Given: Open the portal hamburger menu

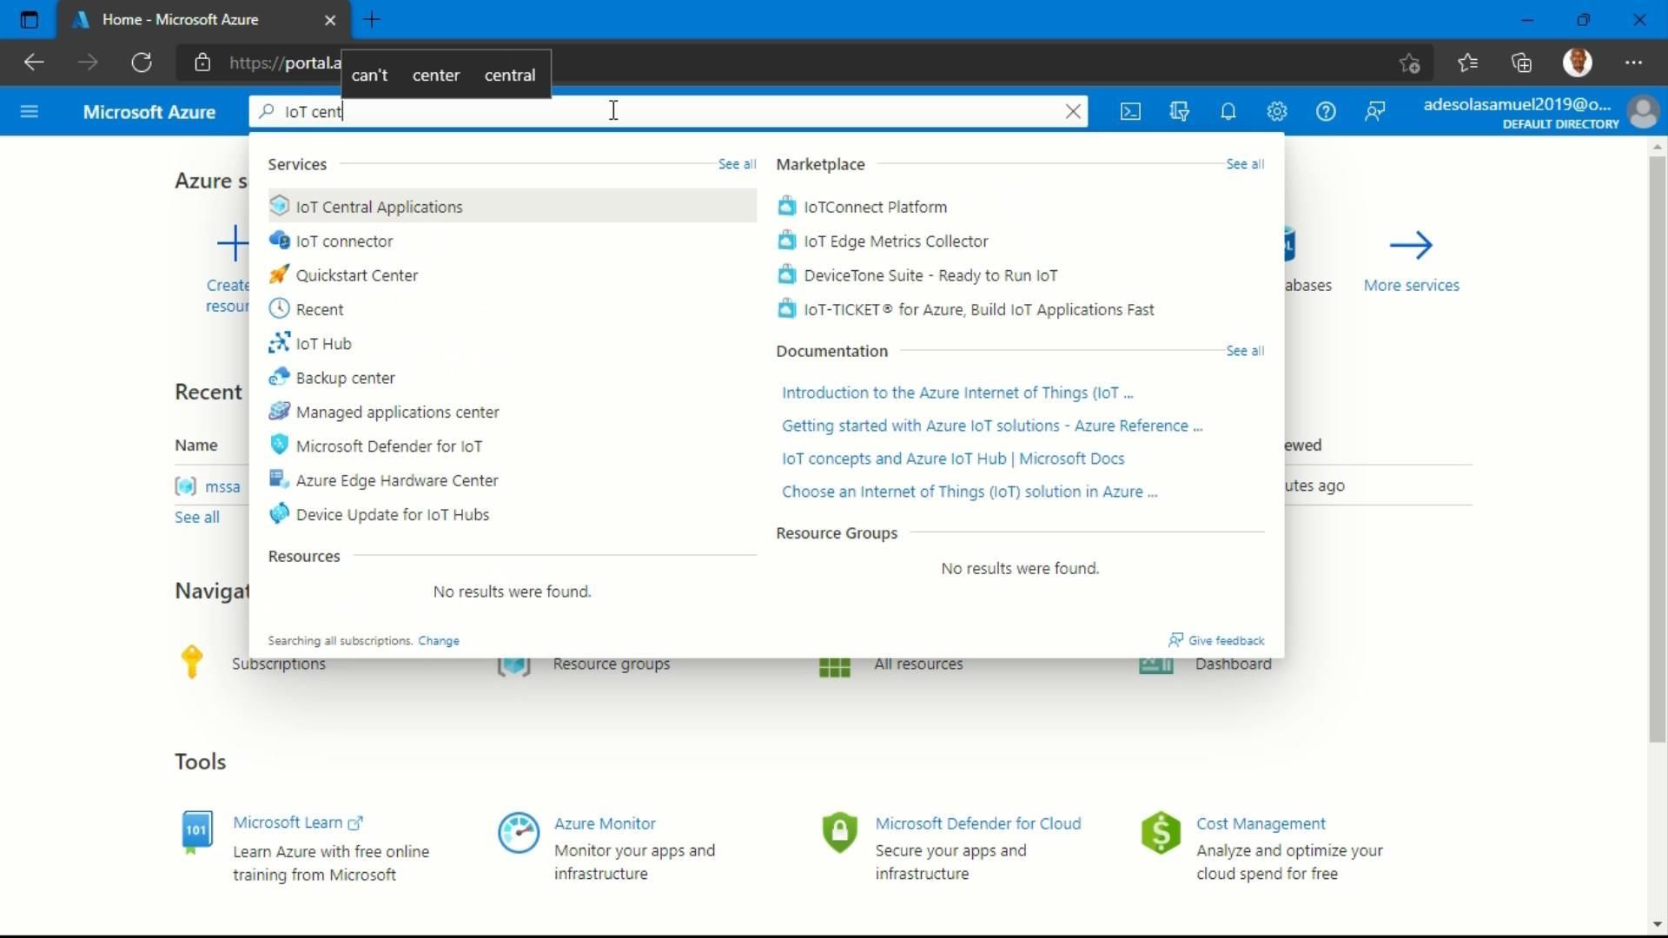Looking at the screenshot, I should coord(30,111).
